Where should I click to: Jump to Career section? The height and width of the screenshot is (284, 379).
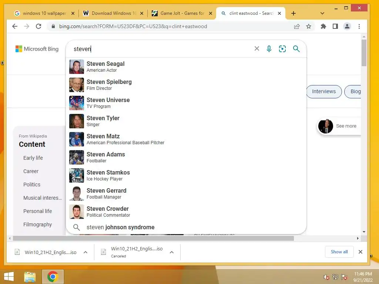[x=31, y=171]
